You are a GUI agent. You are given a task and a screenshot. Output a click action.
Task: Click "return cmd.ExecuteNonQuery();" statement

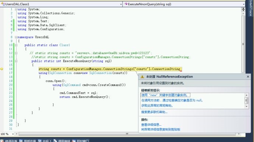click(85, 97)
